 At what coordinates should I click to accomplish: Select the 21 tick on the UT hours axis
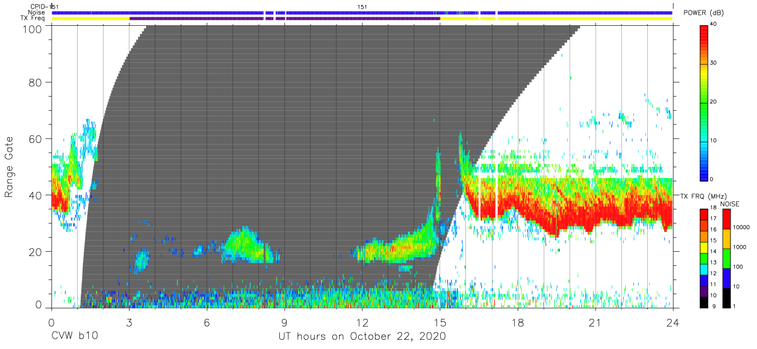coord(595,322)
